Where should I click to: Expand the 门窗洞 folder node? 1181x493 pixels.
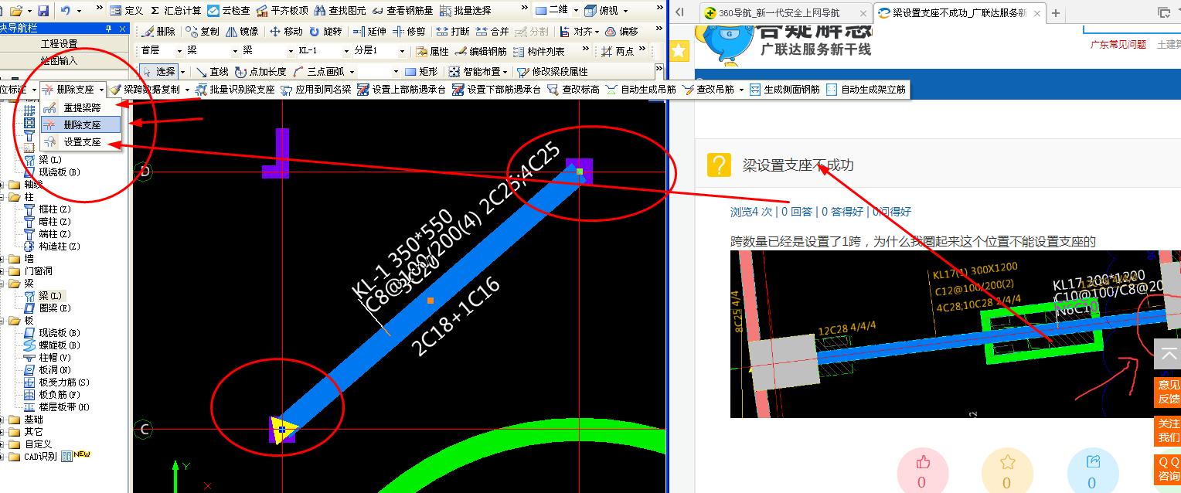point(2,270)
